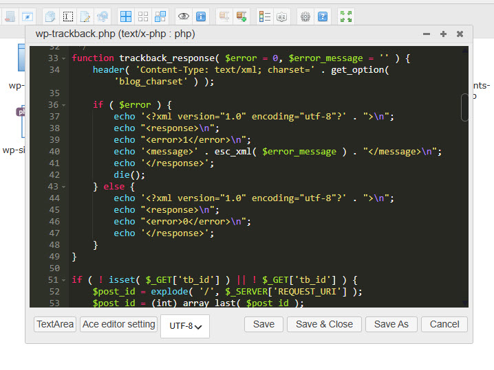Viewport: 494px width, 370px height.
Task: Minimize the wp-trackback.php editor dialog
Action: pyautogui.click(x=427, y=34)
